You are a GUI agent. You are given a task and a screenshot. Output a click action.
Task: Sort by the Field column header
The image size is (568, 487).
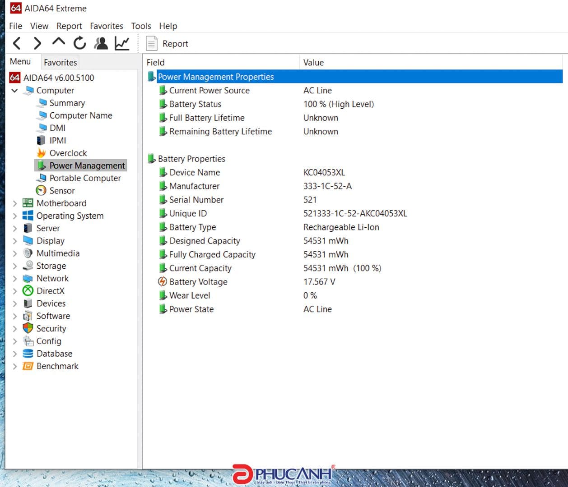[x=221, y=62]
